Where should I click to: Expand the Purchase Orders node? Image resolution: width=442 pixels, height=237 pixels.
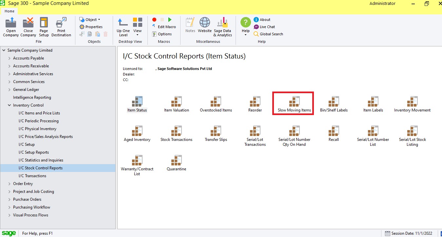10,199
